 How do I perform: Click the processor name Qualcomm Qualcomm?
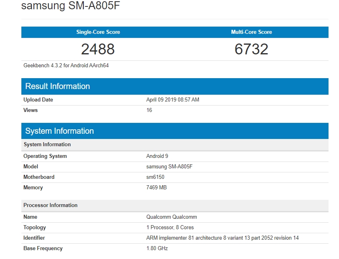[172, 217]
